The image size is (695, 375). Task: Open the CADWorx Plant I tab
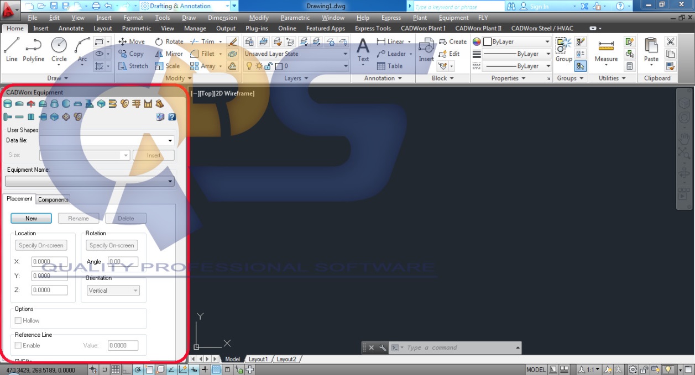coord(423,28)
